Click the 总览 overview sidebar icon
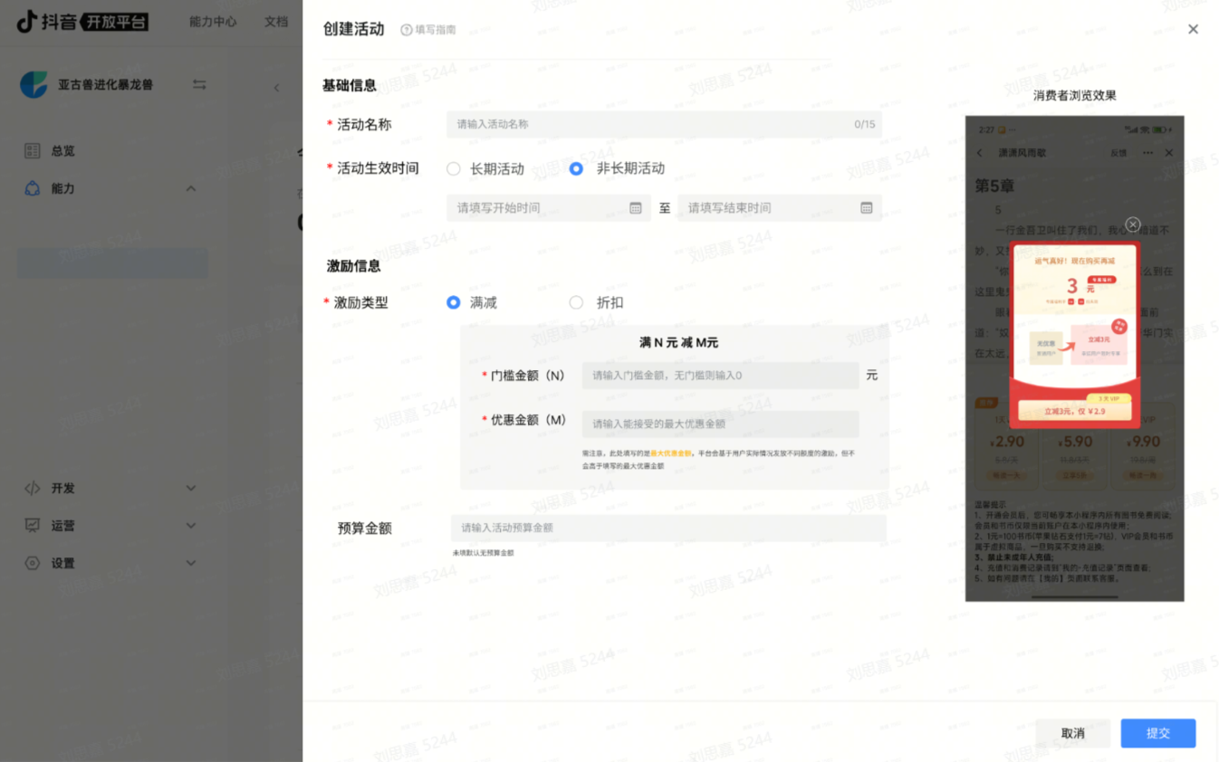This screenshot has width=1219, height=762. [x=33, y=151]
